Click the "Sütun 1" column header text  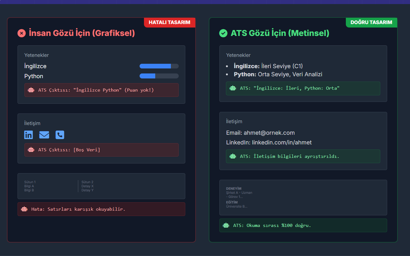click(30, 182)
